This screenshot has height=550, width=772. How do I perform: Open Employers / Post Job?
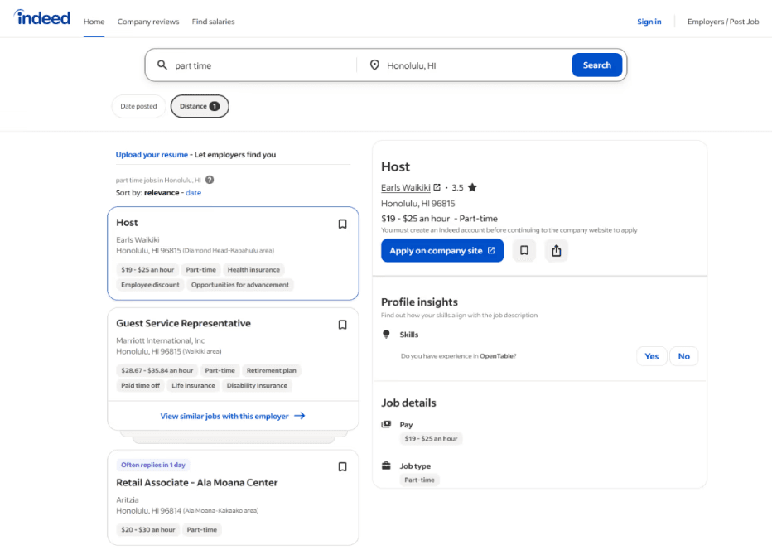[723, 22]
